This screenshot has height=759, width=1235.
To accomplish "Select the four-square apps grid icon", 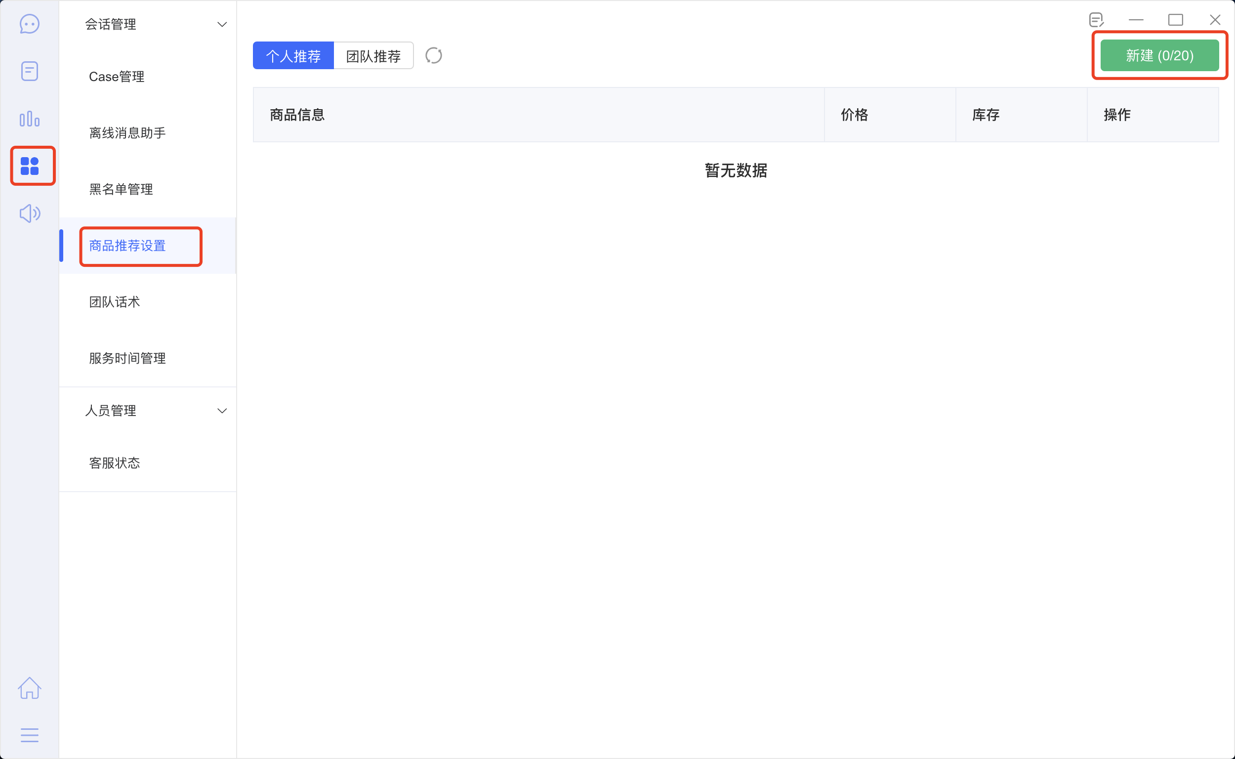I will [30, 166].
